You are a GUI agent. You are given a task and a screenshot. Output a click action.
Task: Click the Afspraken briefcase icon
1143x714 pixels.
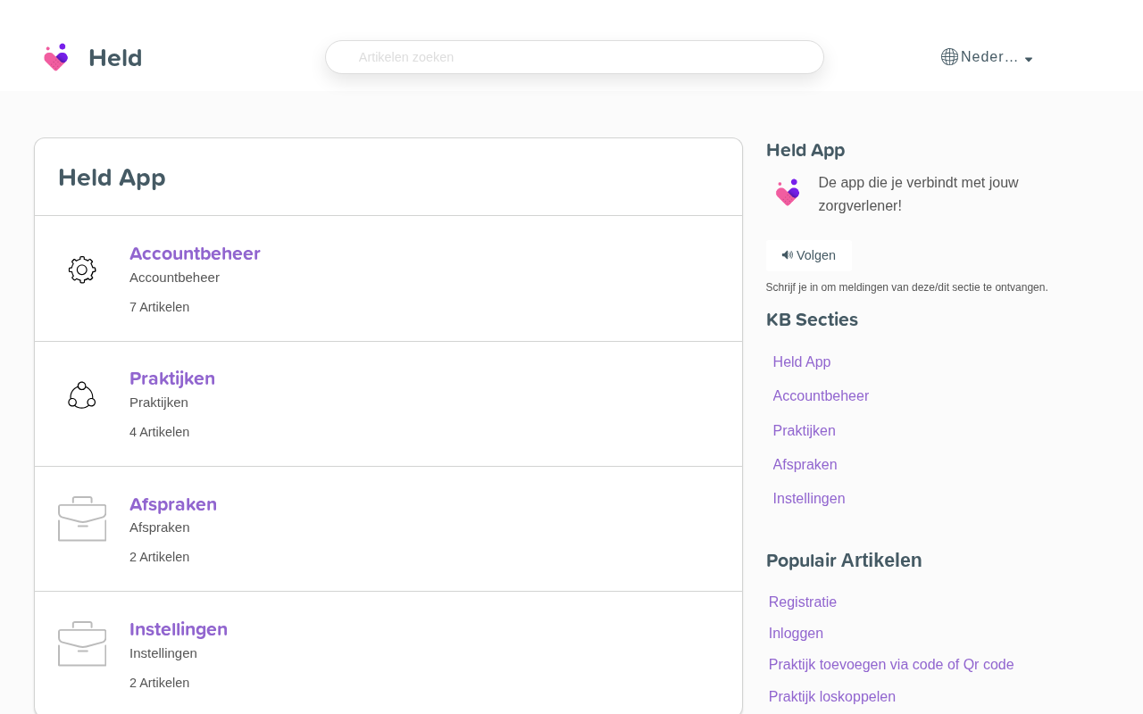pyautogui.click(x=82, y=519)
